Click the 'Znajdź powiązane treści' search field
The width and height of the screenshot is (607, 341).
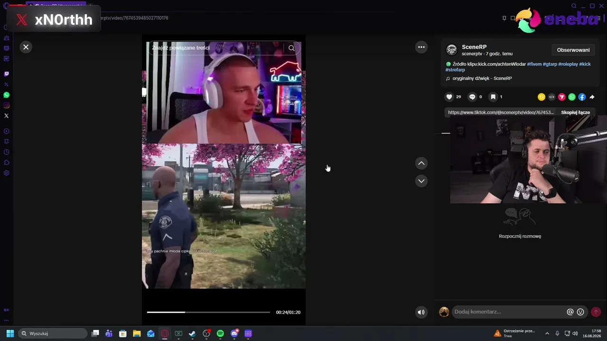pos(217,48)
